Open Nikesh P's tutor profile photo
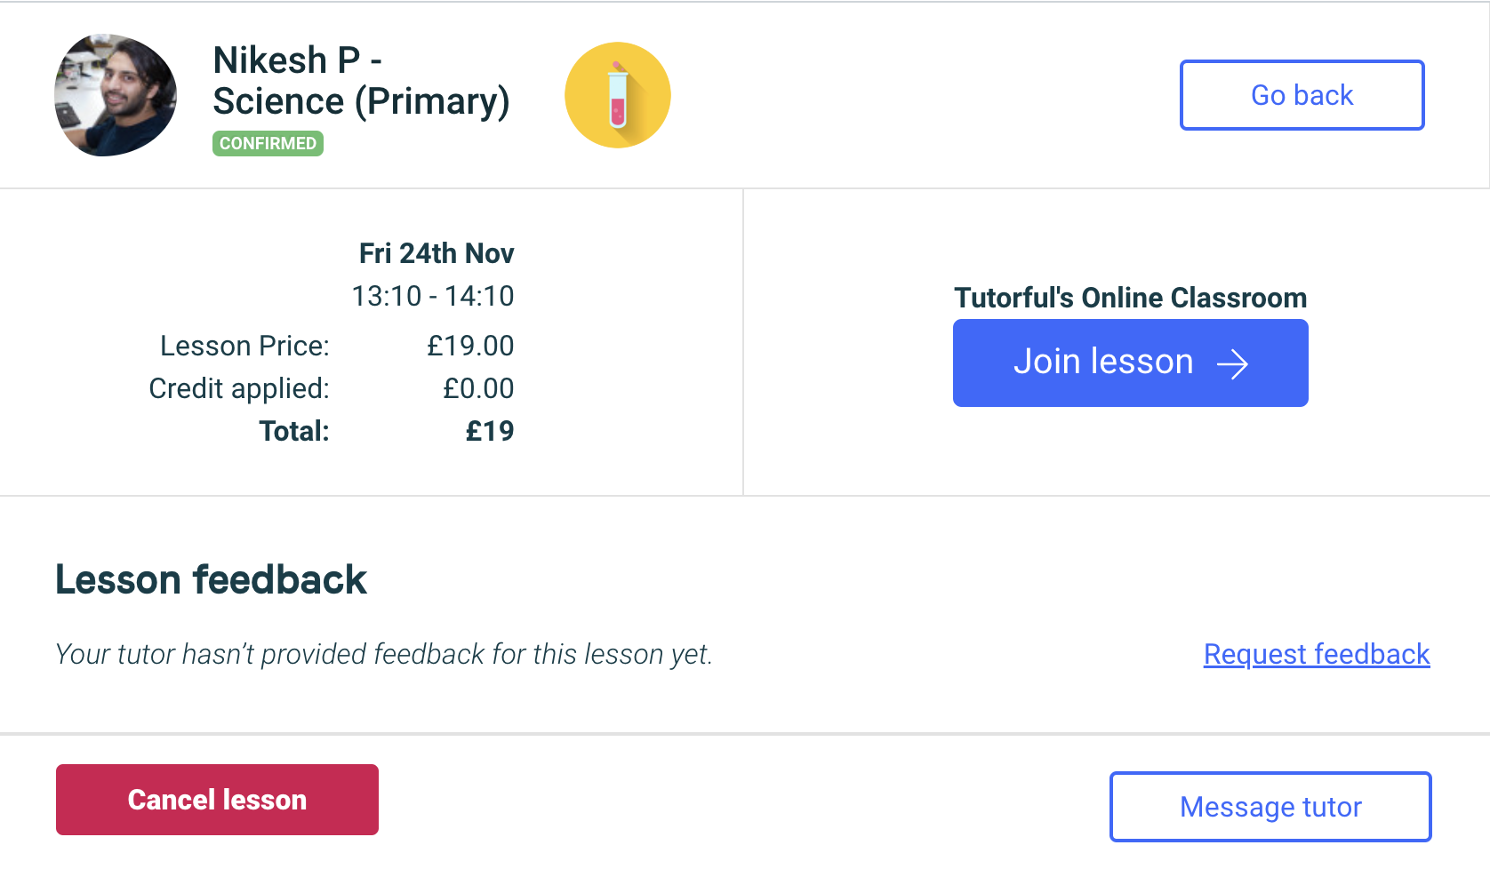This screenshot has height=869, width=1490. (116, 95)
